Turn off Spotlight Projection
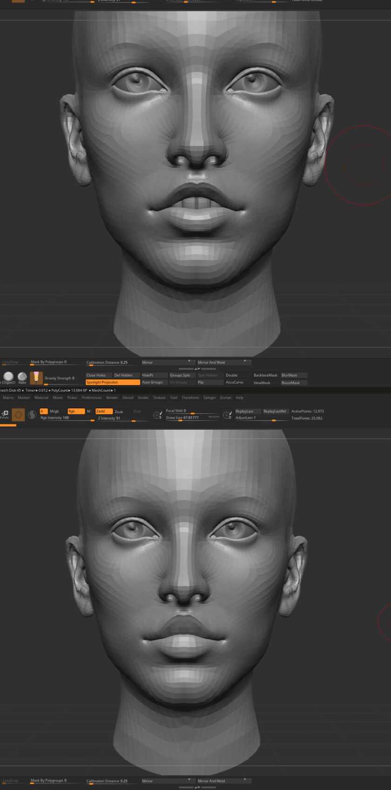Screen dimensions: 391x790 click(113, 382)
